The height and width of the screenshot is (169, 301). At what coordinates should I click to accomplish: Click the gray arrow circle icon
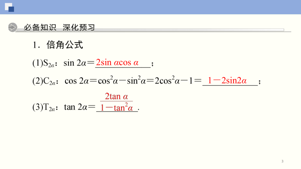pyautogui.click(x=13, y=27)
